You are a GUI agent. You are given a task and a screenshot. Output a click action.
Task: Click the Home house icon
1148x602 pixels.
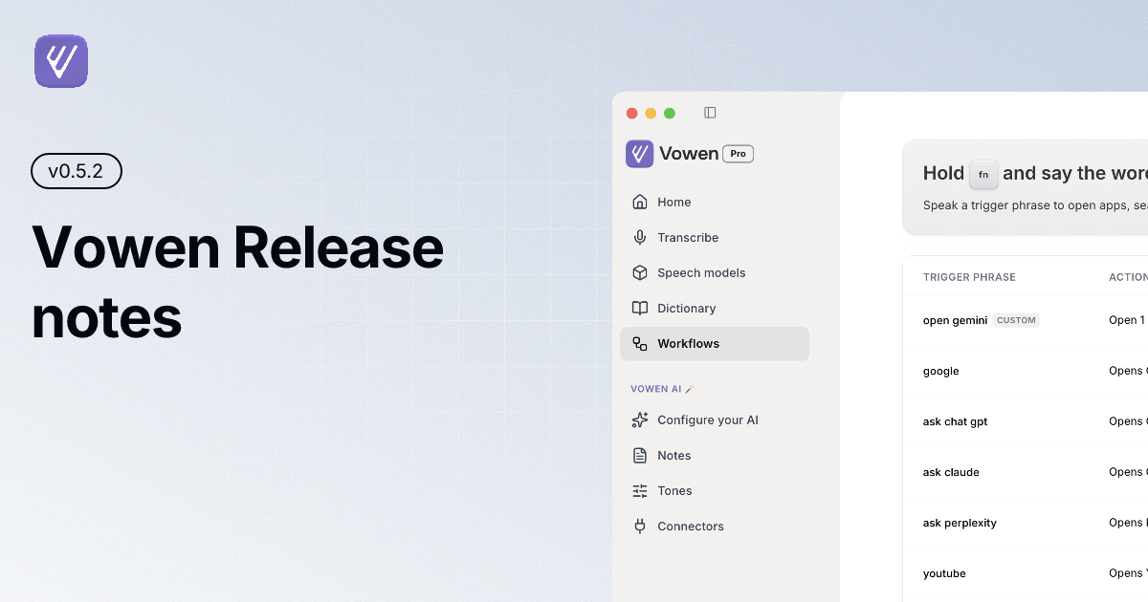640,203
